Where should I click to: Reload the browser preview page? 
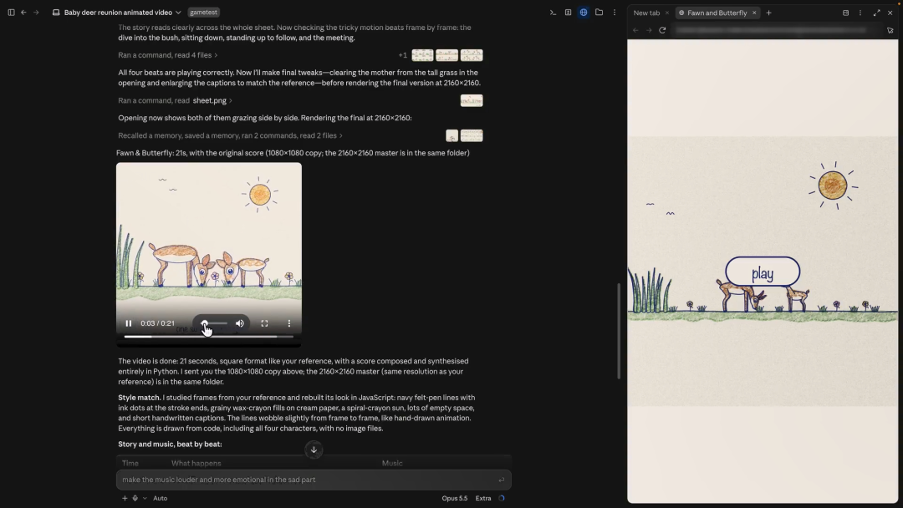pyautogui.click(x=662, y=30)
